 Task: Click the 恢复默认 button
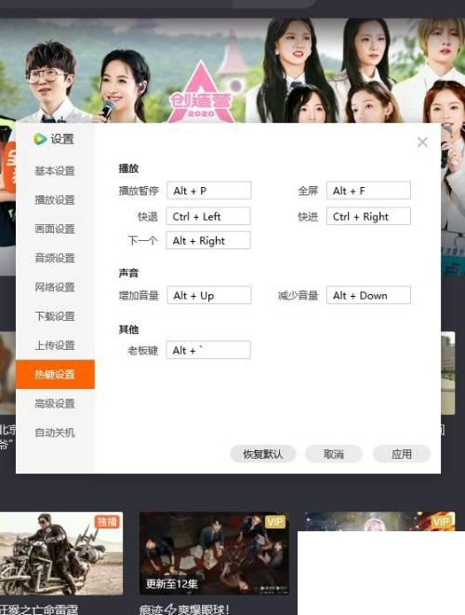click(262, 454)
